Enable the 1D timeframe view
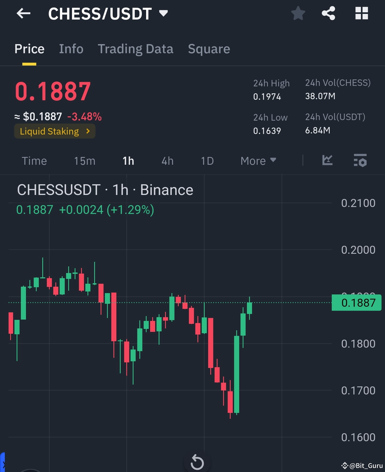 pos(207,160)
